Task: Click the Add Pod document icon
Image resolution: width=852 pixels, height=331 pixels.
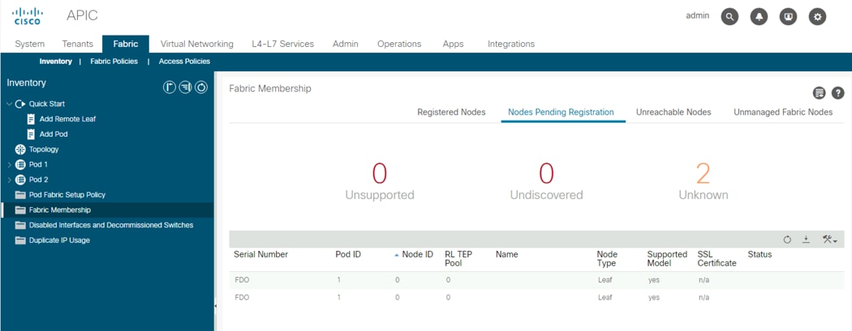Action: point(31,134)
